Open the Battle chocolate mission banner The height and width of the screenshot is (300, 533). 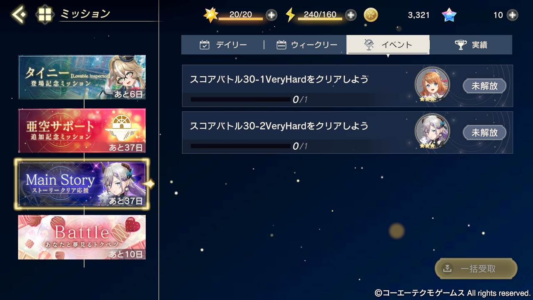82,237
